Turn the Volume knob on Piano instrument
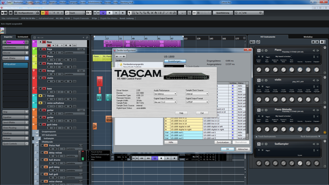The width and height of the screenshot is (329, 185). pyautogui.click(x=300, y=70)
